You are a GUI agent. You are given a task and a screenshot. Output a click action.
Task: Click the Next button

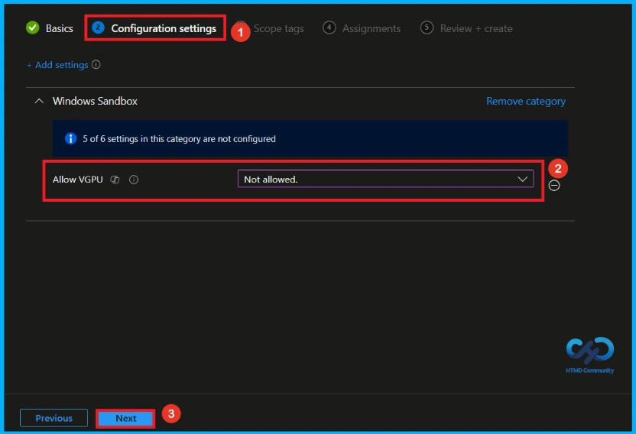(x=125, y=418)
